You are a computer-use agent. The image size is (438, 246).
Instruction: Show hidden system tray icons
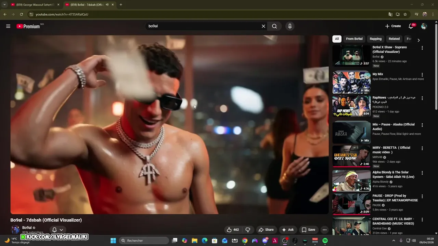(x=393, y=241)
